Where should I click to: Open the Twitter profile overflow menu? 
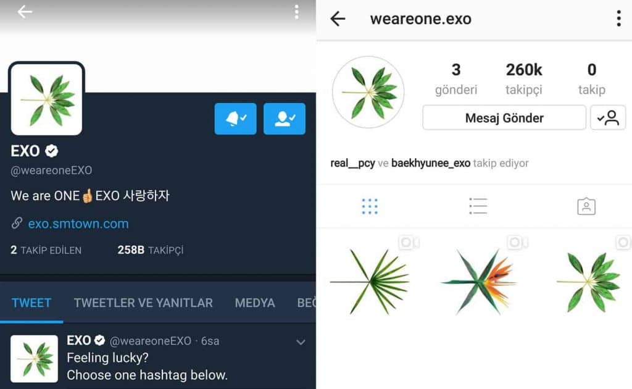tap(297, 12)
